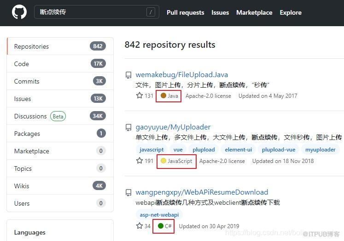This screenshot has width=344, height=241.
Task: Click the repo icon beside wangpengxpy/WebAPiResumeDownload
Action: pos(128,192)
